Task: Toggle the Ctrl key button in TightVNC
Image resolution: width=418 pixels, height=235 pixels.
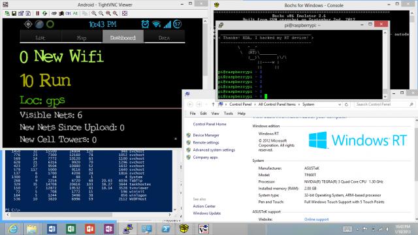Action: pyautogui.click(x=68, y=13)
